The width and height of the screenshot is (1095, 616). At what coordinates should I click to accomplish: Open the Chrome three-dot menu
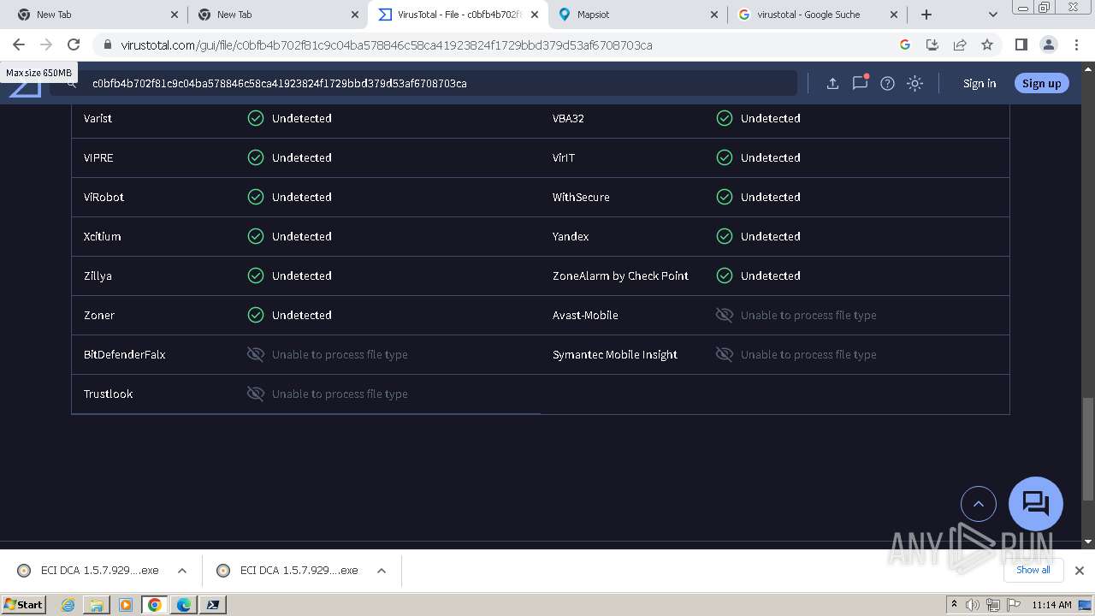[1075, 44]
